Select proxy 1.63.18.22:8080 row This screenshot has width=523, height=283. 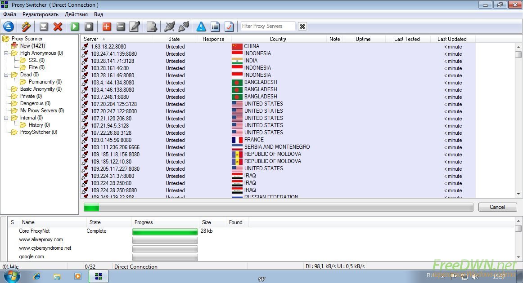[x=278, y=47]
